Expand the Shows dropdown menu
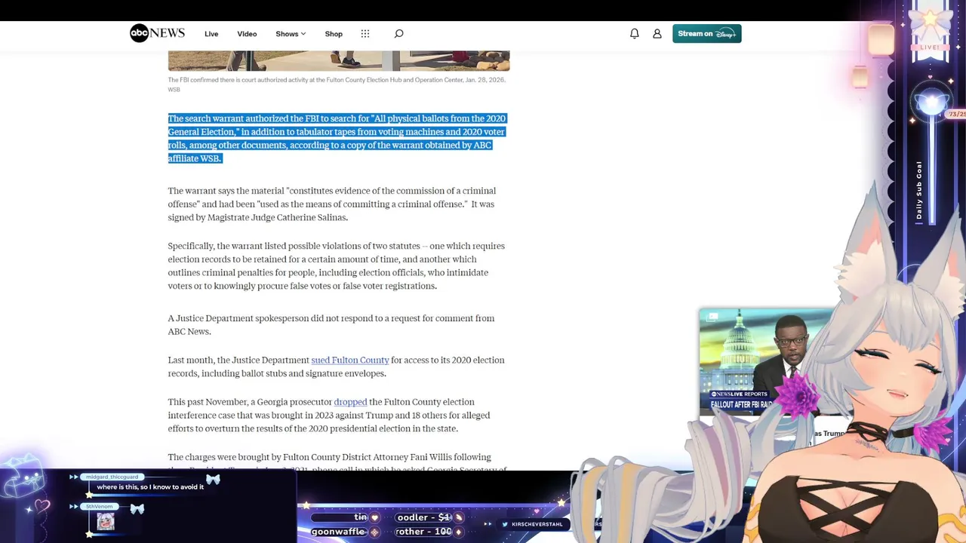Screen dimensions: 966x543 coord(291,34)
